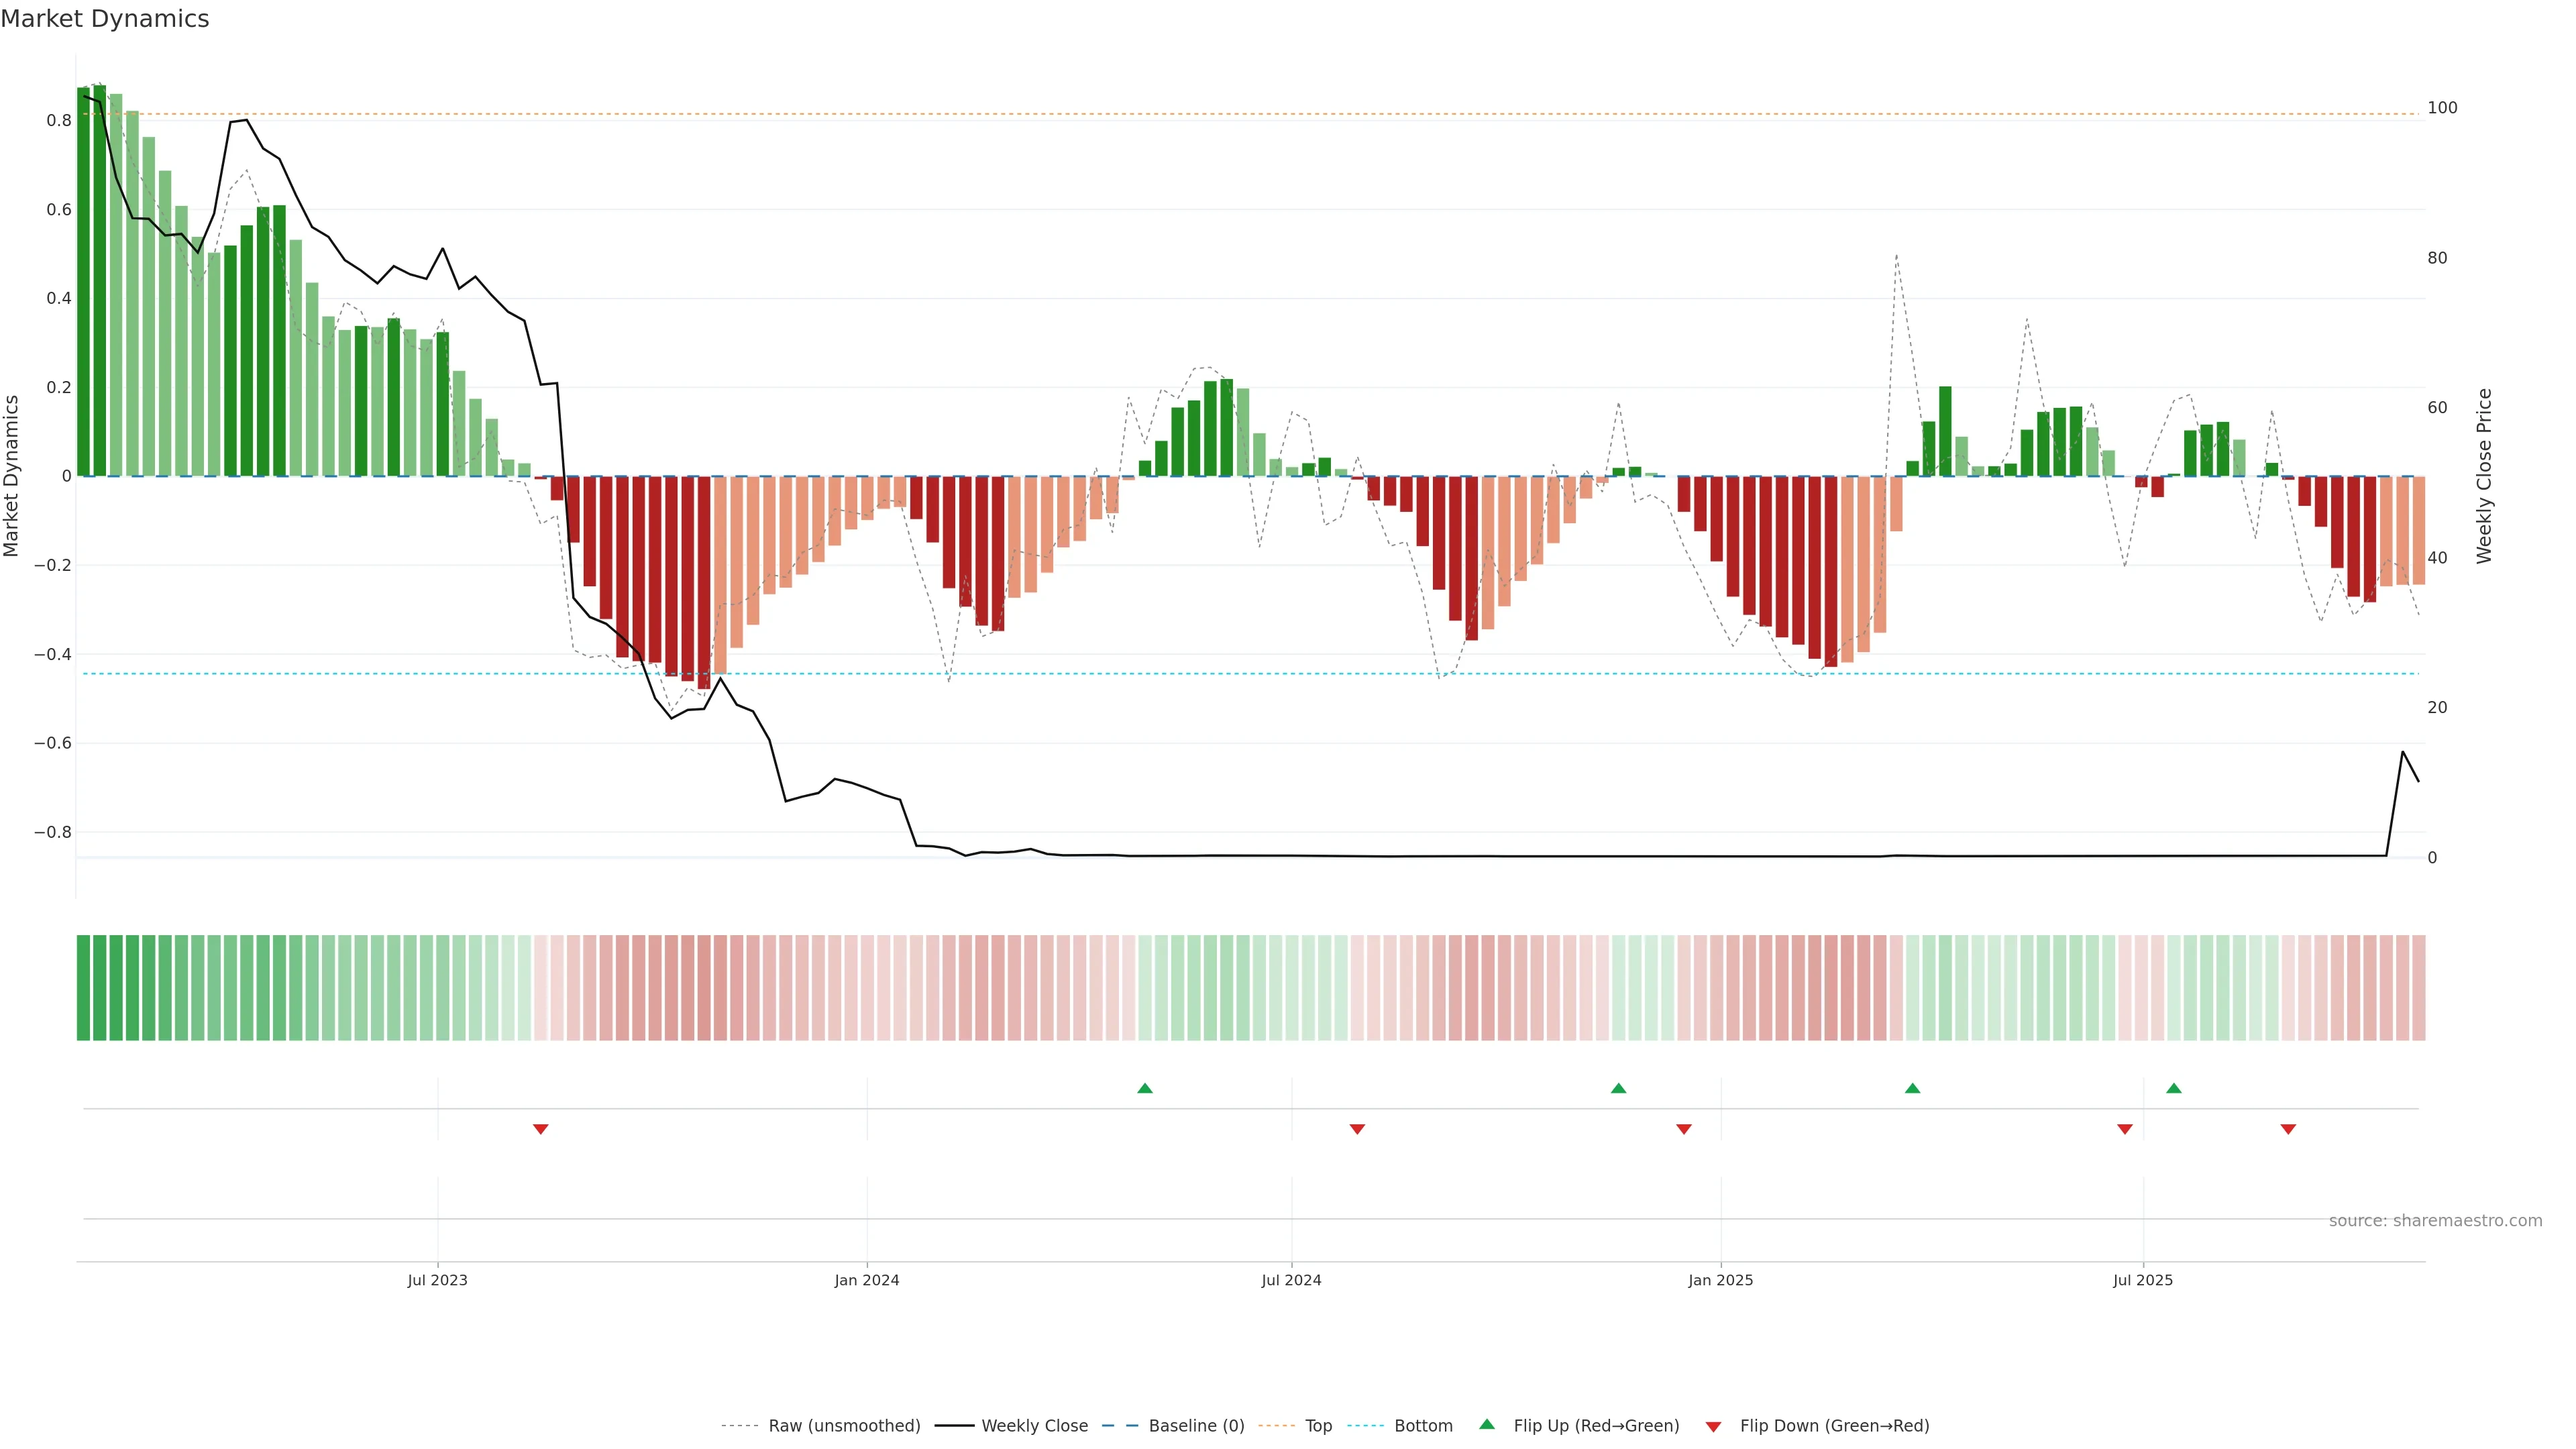Click the red Flip Down triangle icon in legend
The width and height of the screenshot is (2576, 1449).
point(1713,1427)
